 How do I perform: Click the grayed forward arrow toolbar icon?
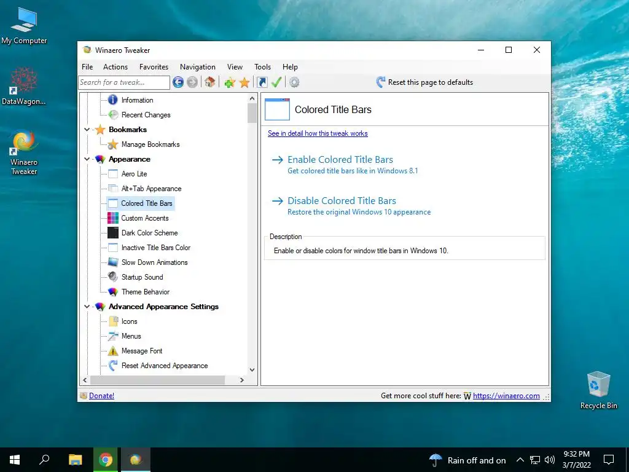[192, 82]
